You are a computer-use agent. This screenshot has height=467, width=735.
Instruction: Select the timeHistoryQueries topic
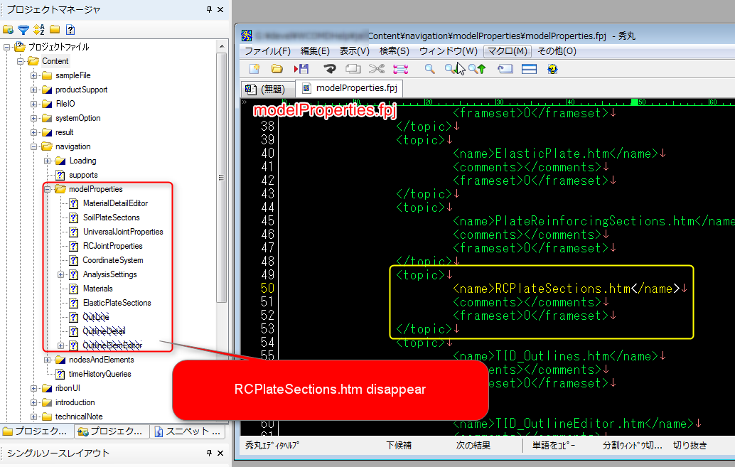tap(100, 374)
